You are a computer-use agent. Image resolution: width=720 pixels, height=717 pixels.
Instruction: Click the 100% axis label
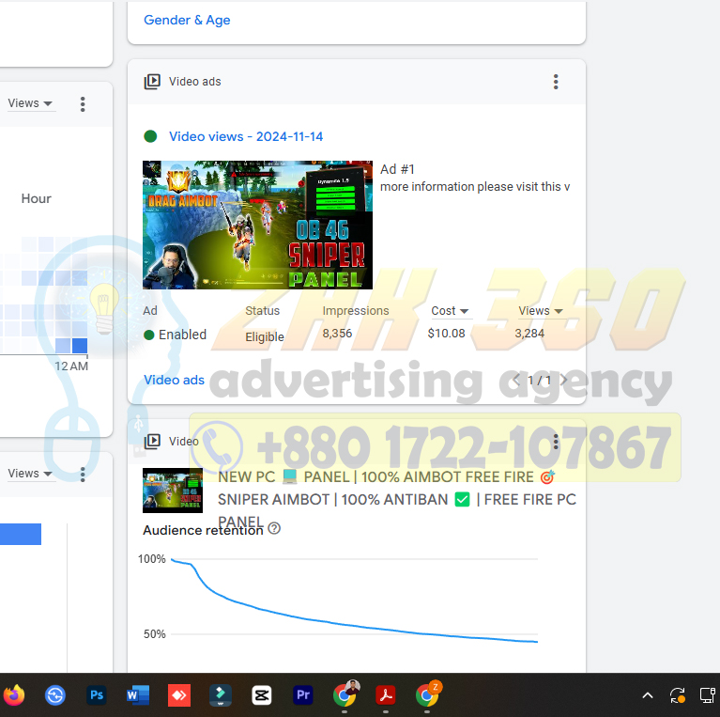coord(151,559)
